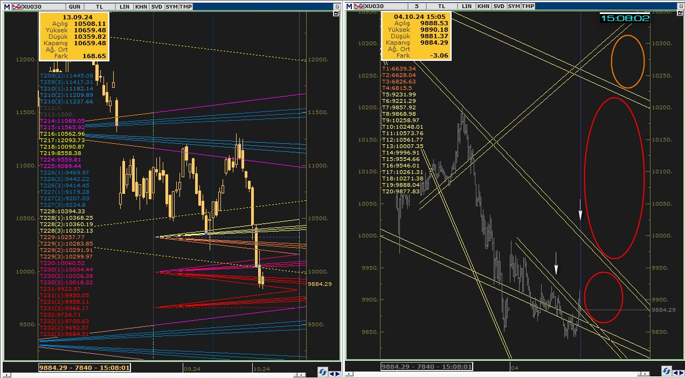685x378 pixels.
Task: Click the refresh icon under the left chart
Action: [322, 372]
